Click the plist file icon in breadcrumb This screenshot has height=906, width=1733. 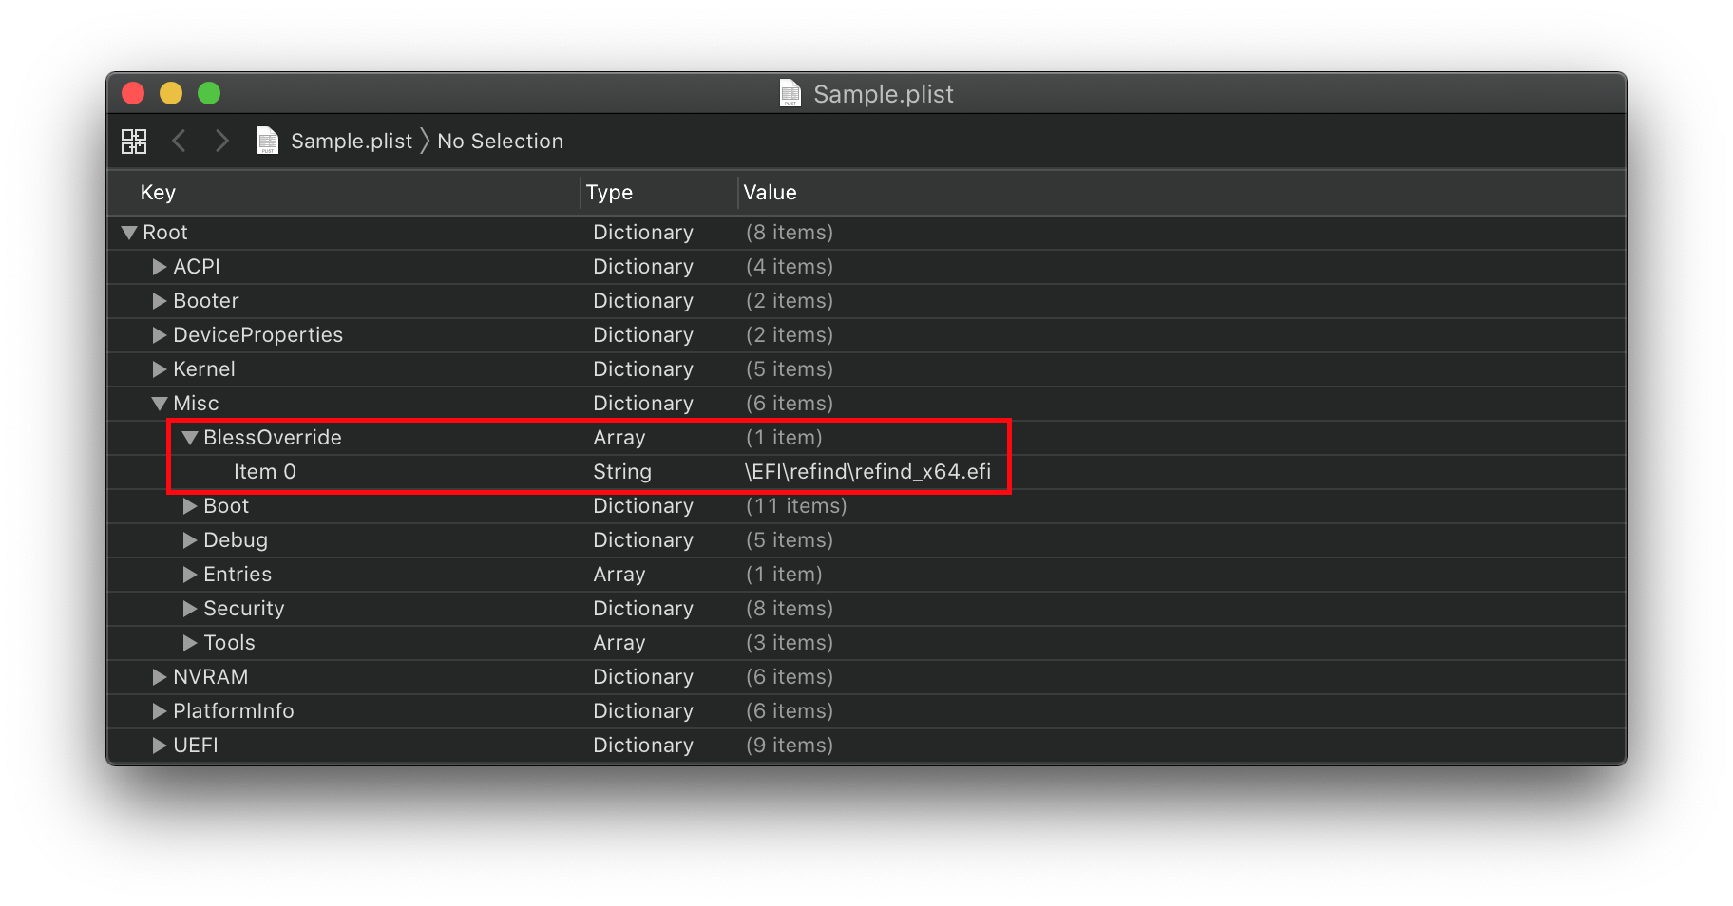268,141
